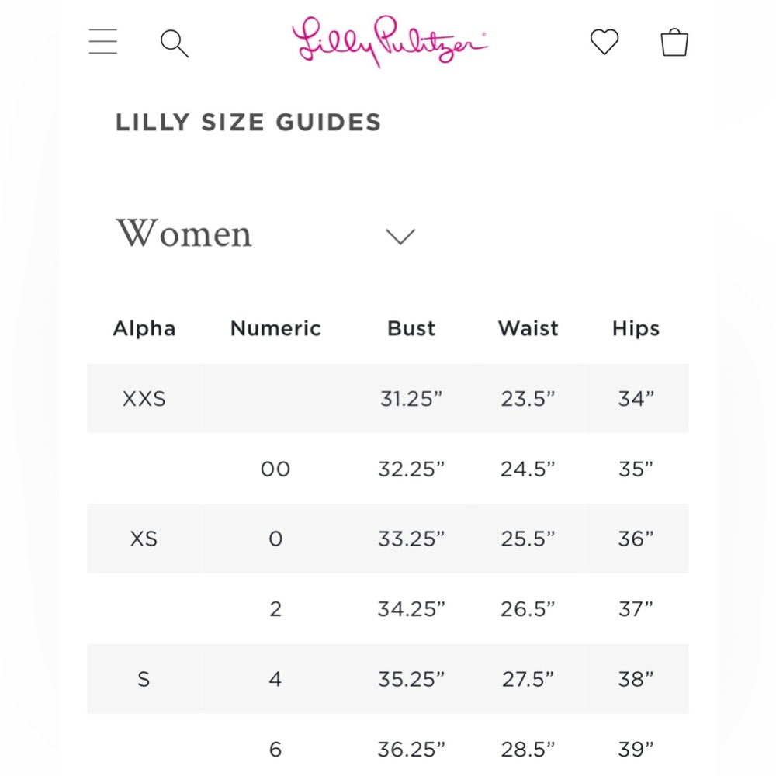Click the XXS size row label
This screenshot has width=776, height=776.
(x=144, y=399)
